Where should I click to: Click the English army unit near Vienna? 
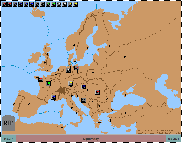(x=84, y=87)
